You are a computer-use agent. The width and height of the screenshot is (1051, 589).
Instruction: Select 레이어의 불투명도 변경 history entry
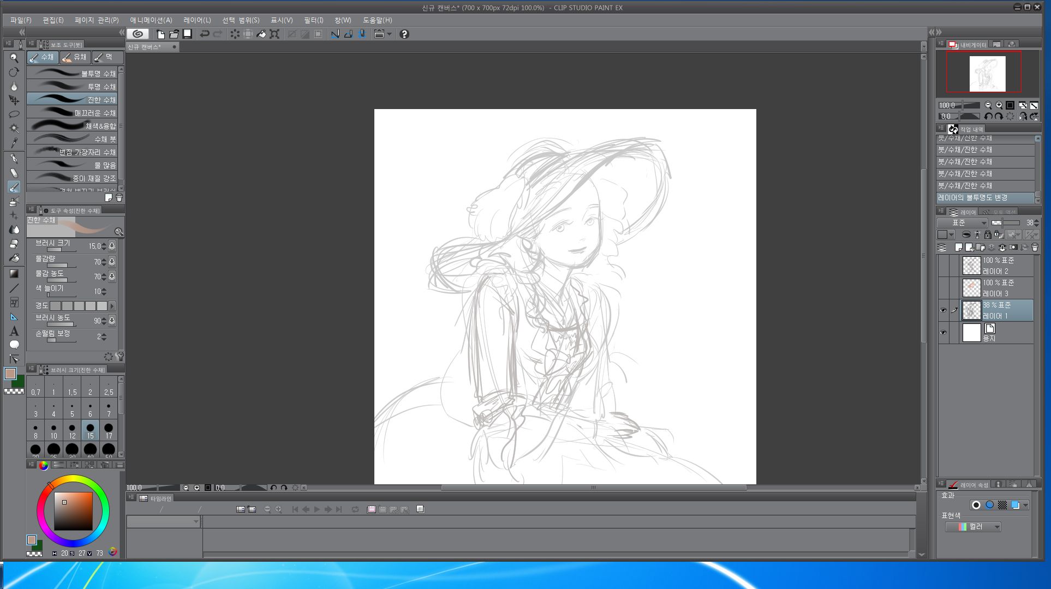pos(986,198)
